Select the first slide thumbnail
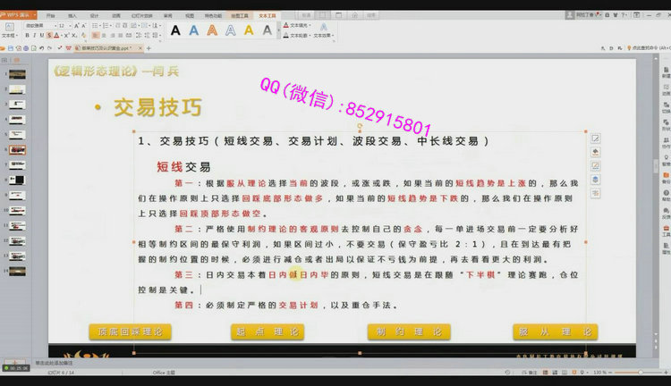 [17, 73]
